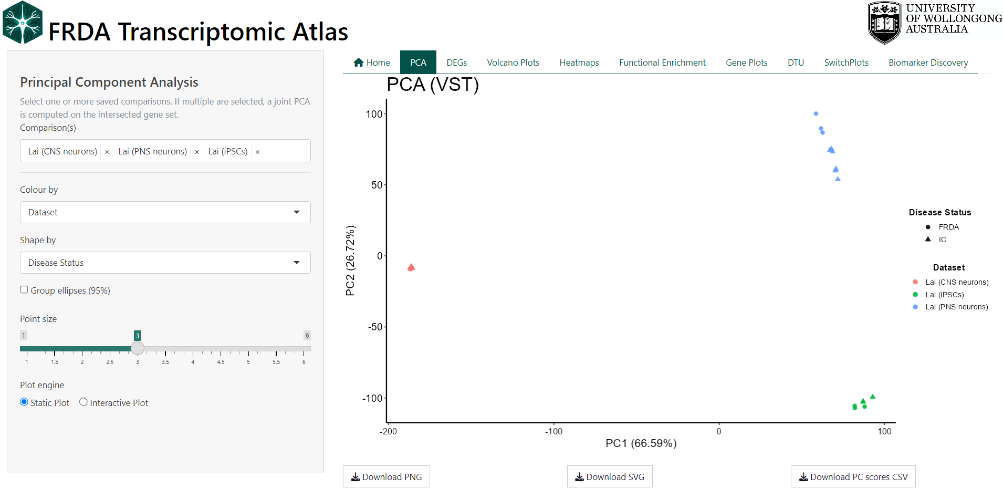Click the download icon on Download SVG

point(579,477)
